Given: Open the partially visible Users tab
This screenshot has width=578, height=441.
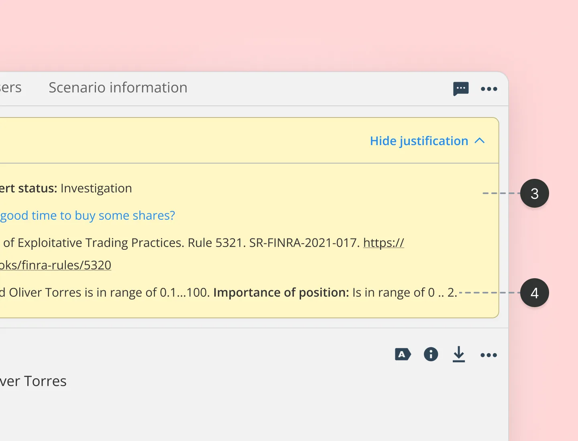Looking at the screenshot, I should [x=10, y=87].
